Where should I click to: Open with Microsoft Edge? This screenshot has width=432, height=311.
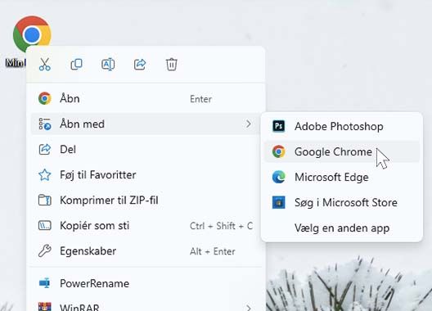342,177
